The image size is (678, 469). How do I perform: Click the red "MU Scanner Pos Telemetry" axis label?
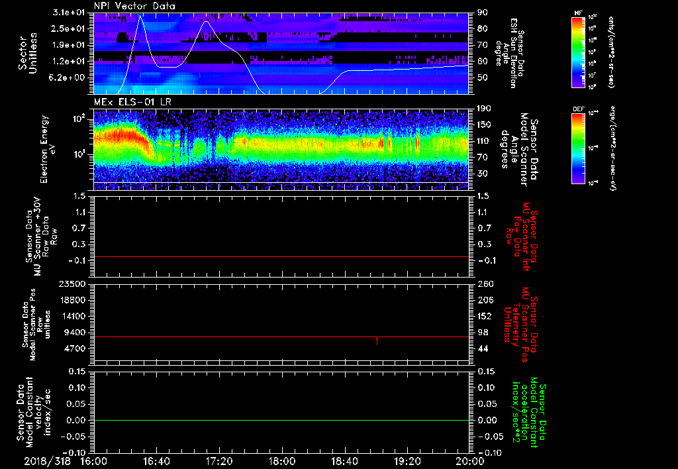[x=520, y=325]
